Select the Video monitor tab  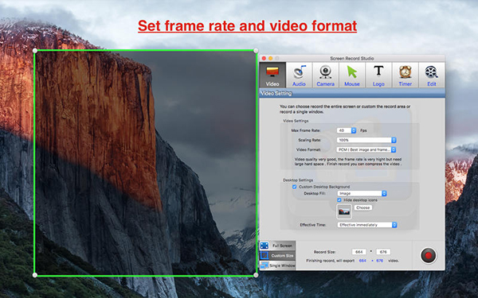click(x=272, y=75)
